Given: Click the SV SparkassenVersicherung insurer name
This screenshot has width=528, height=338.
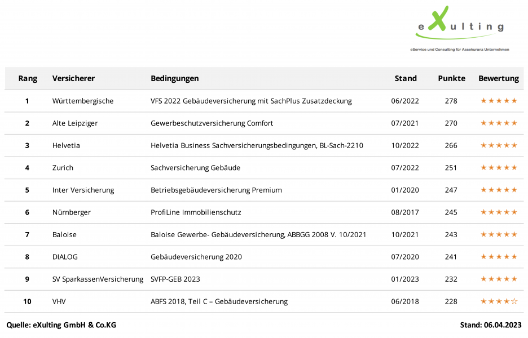Looking at the screenshot, I should pyautogui.click(x=98, y=279).
